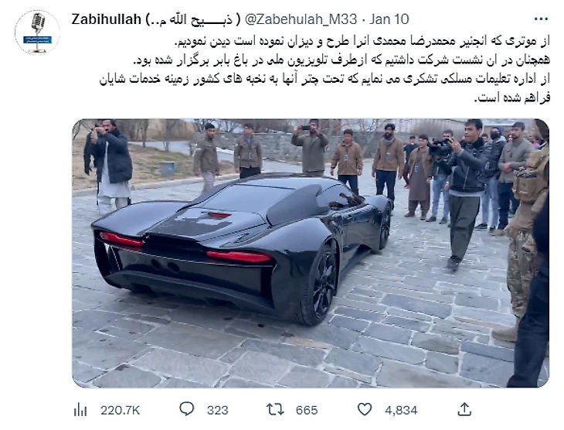The width and height of the screenshot is (564, 430).
Task: Reply using the speech bubble icon
Action: point(187,409)
